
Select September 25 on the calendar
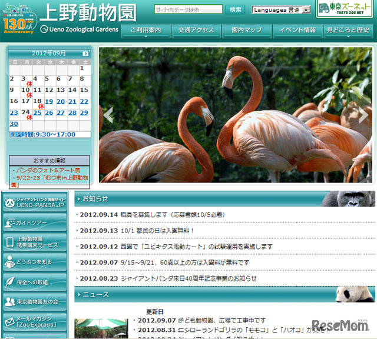point(37,112)
